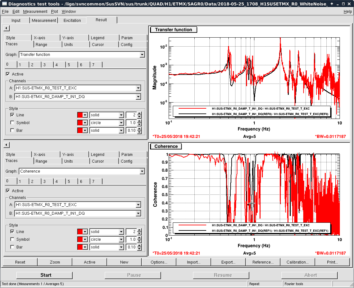This screenshot has width=354, height=288.
Task: Click the Calibration... button
Action: pyautogui.click(x=297, y=262)
